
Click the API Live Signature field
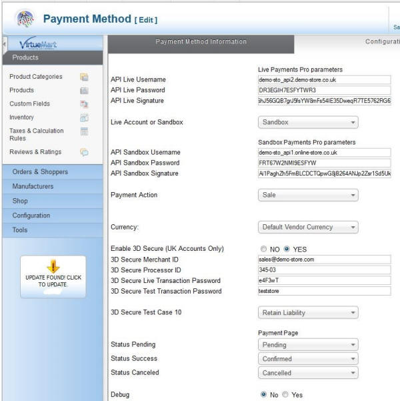[325, 101]
